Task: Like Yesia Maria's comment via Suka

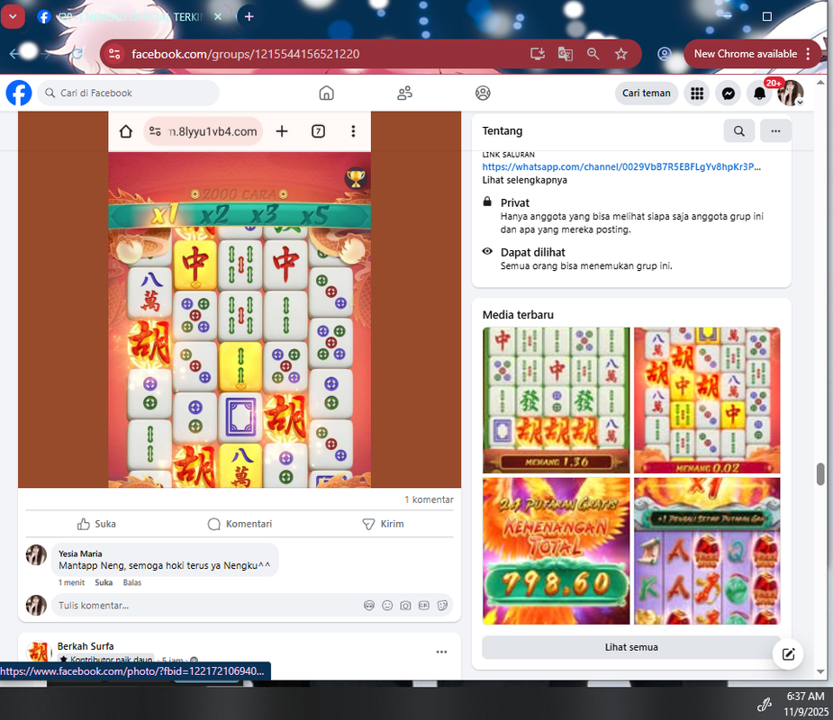Action: [104, 582]
